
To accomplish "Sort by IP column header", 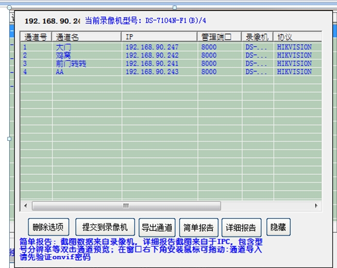I will [x=159, y=37].
